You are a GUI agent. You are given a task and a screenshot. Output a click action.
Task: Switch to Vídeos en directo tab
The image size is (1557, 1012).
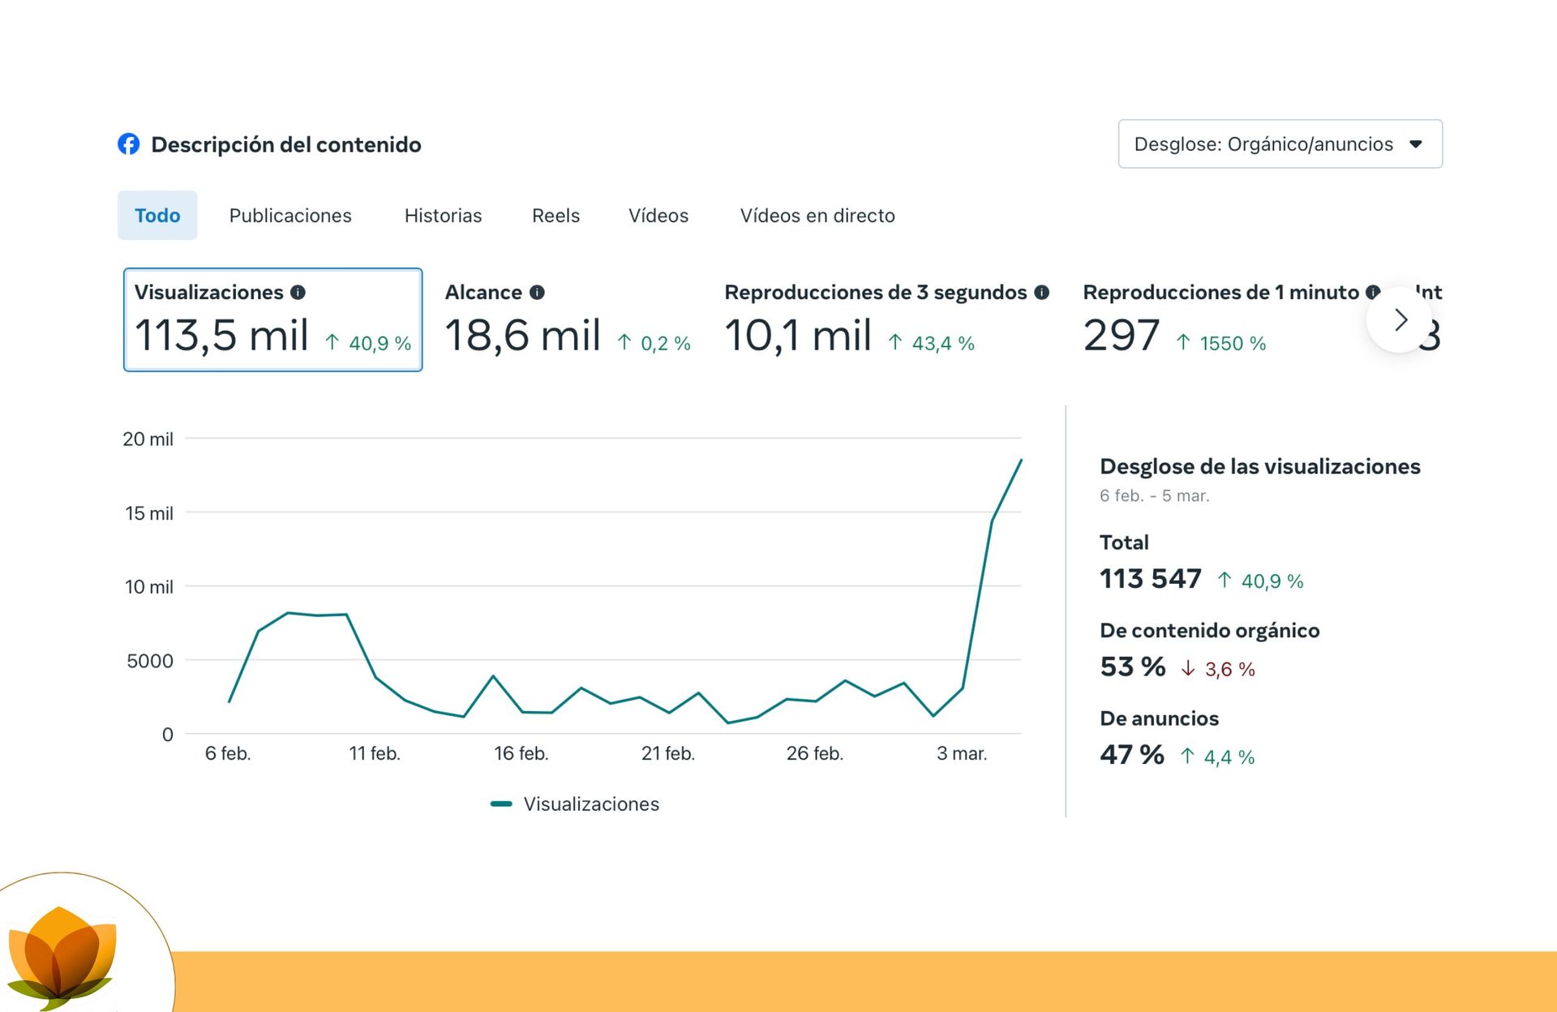(817, 216)
